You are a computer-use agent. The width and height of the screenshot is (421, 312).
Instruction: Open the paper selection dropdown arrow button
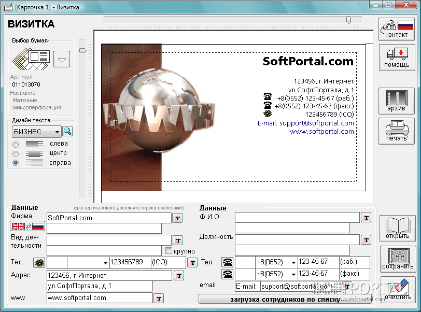point(62,59)
